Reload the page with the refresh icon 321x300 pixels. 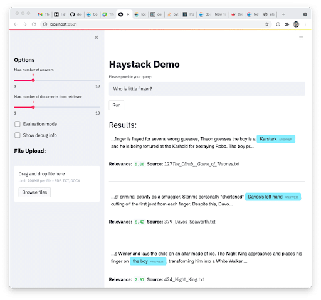(x=34, y=24)
